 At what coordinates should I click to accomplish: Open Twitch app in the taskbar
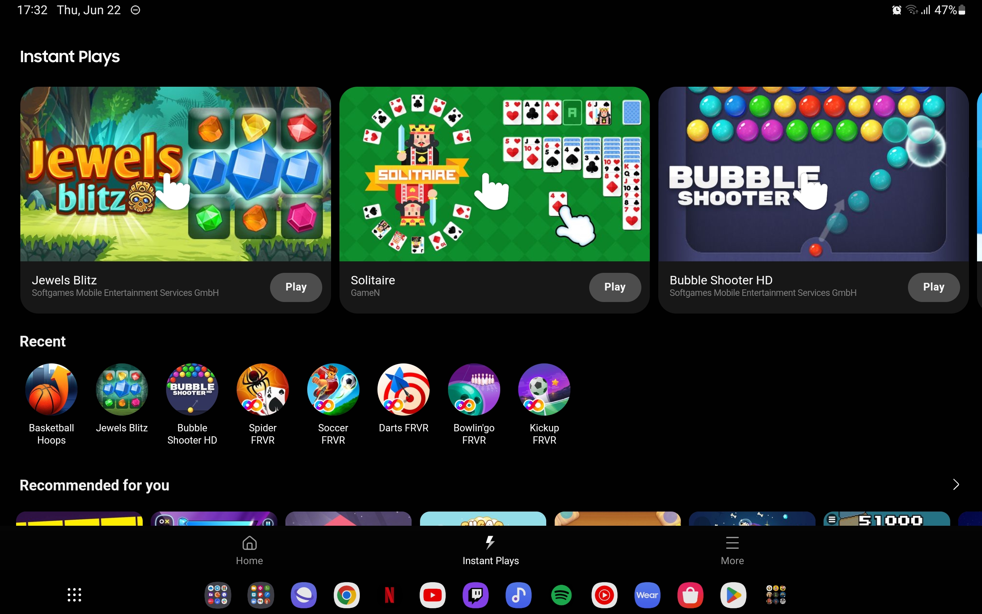[475, 595]
